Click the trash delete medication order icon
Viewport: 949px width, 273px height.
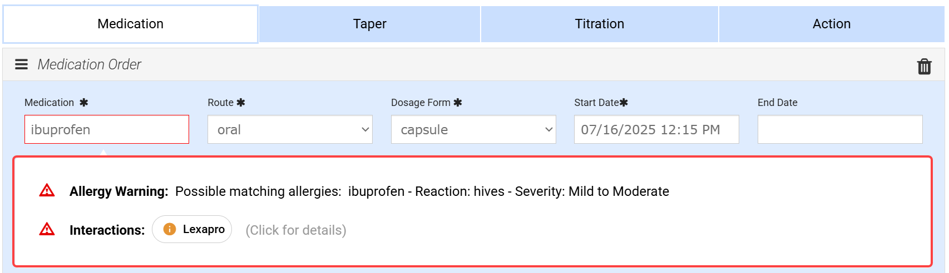click(x=924, y=66)
